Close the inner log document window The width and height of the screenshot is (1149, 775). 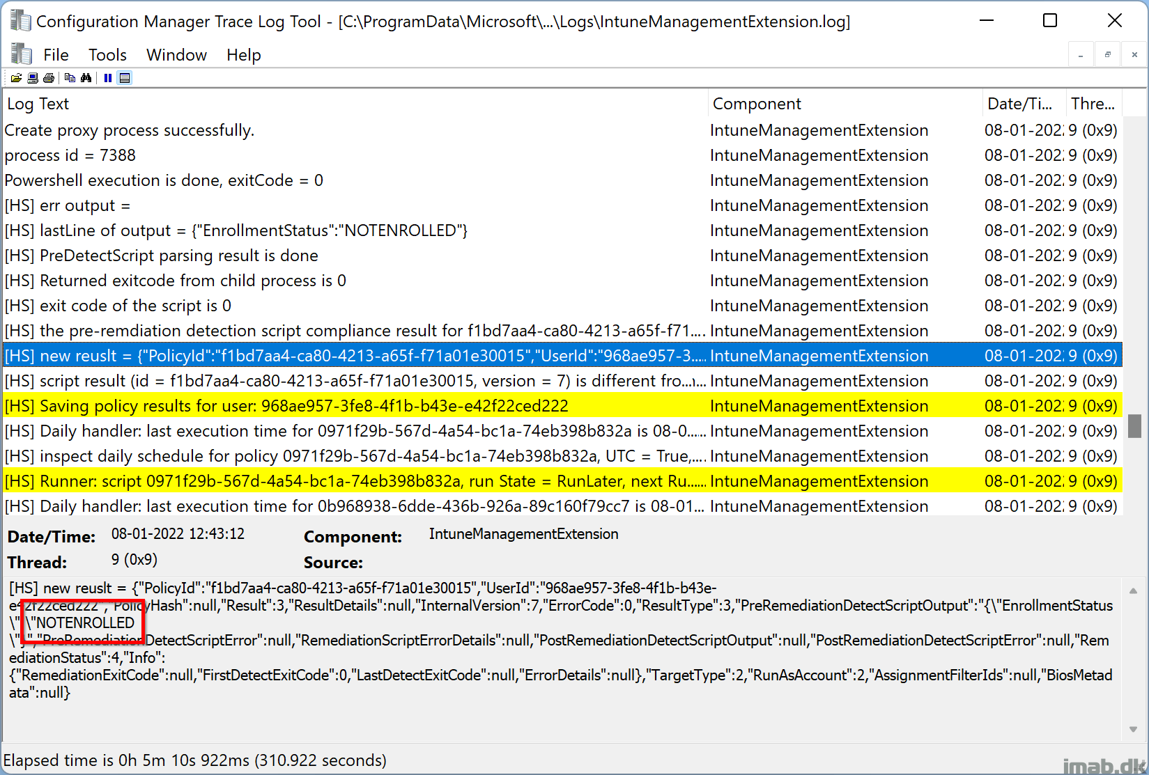coord(1134,54)
